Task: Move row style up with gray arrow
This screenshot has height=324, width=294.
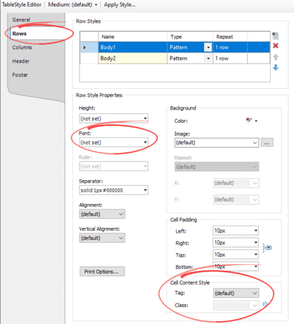Action: (x=276, y=57)
